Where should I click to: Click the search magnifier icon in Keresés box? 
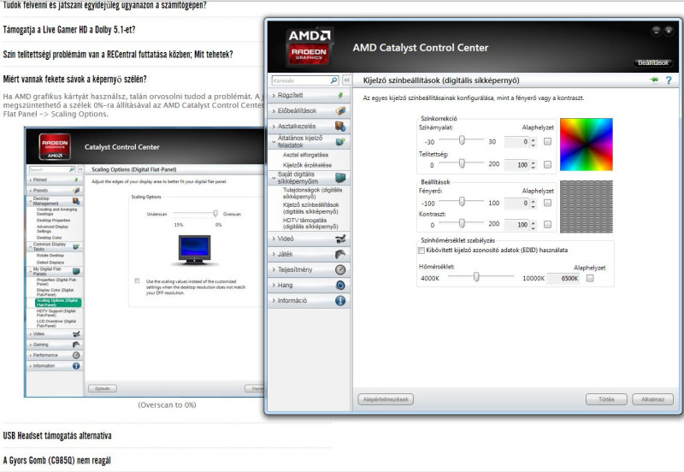pos(333,80)
